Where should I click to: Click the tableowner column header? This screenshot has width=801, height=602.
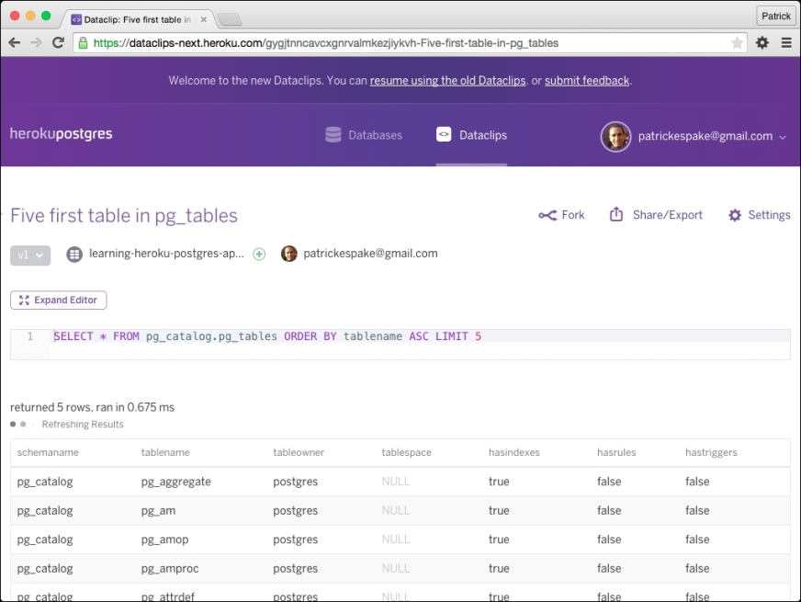(299, 453)
